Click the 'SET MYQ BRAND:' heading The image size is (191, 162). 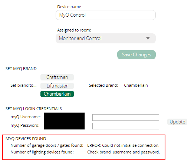coord(22,69)
